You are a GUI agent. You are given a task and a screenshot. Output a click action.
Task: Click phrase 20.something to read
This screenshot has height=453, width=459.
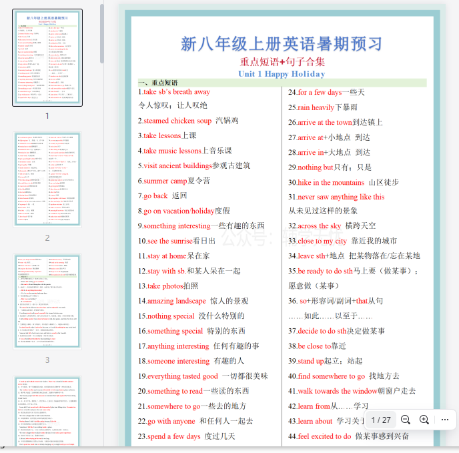[170, 391]
